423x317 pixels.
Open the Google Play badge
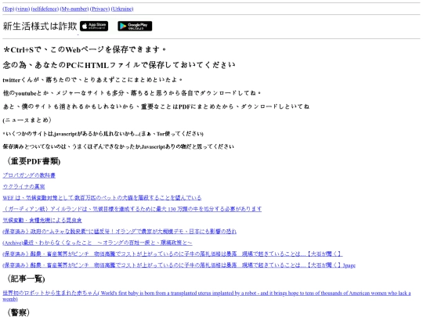coord(135,26)
